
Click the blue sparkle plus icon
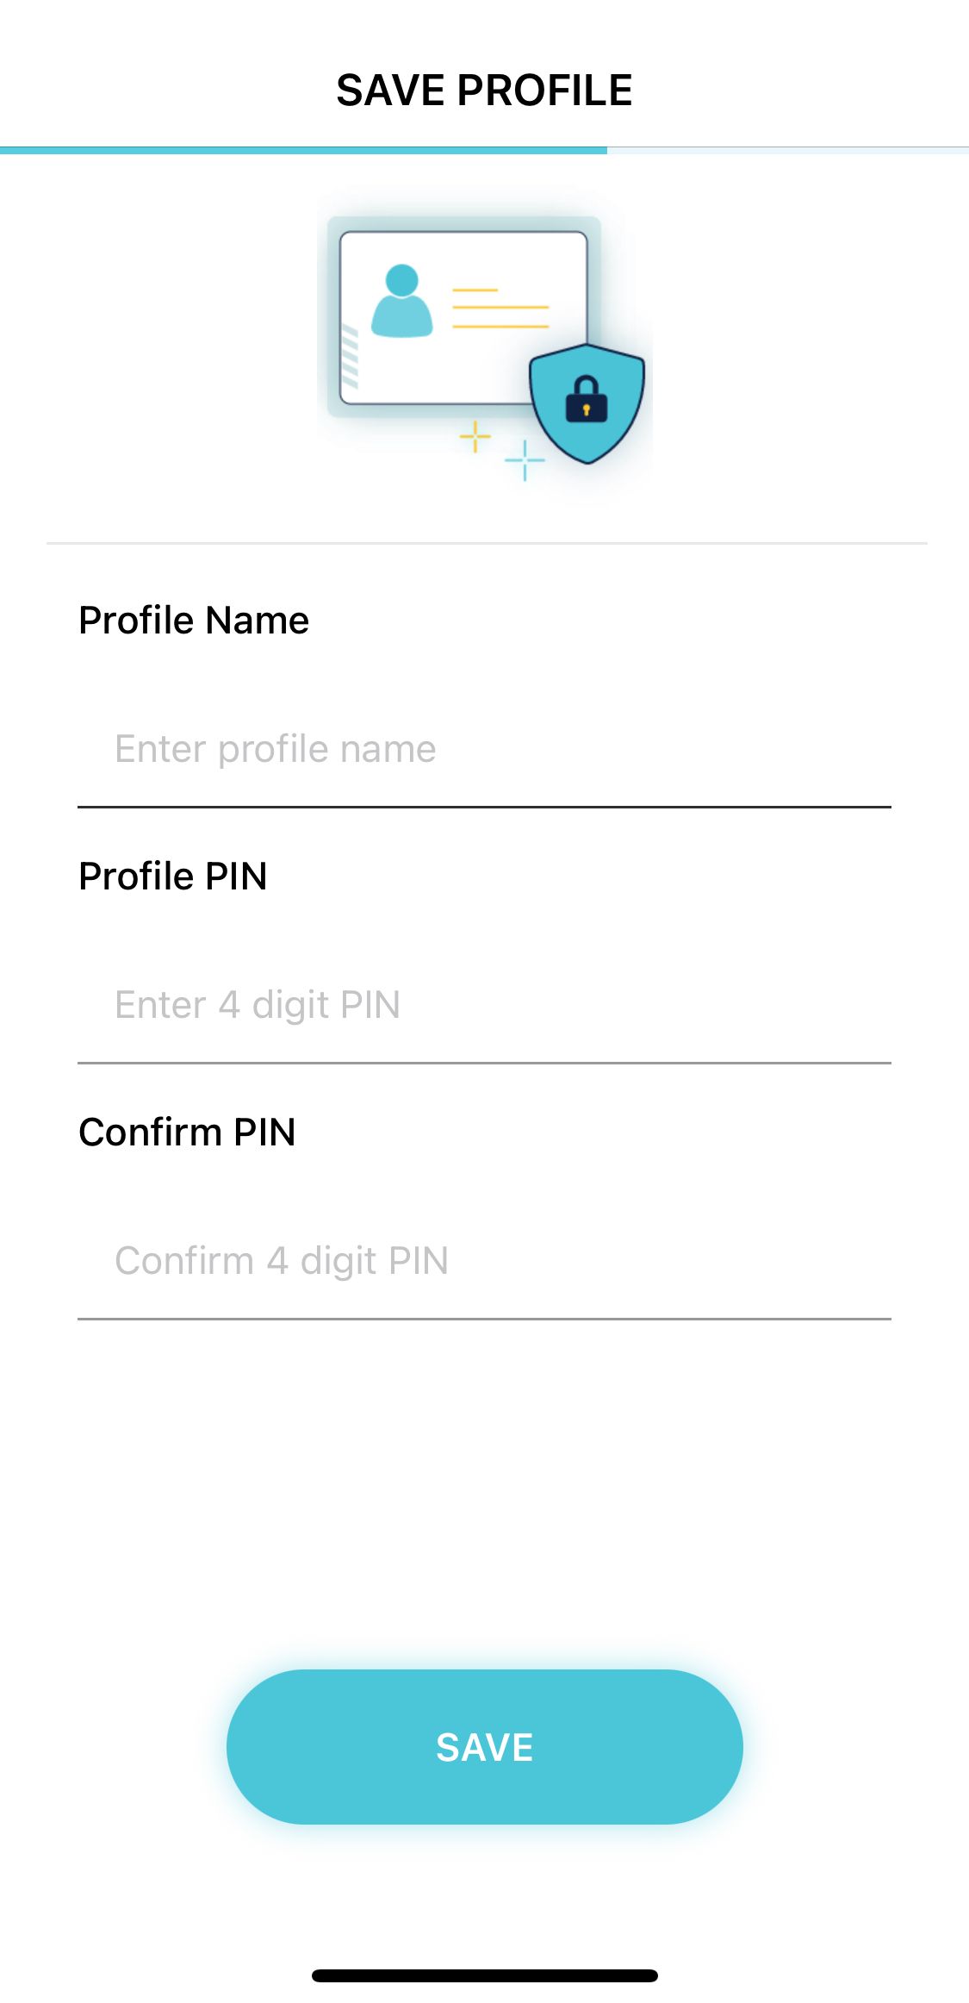(525, 460)
